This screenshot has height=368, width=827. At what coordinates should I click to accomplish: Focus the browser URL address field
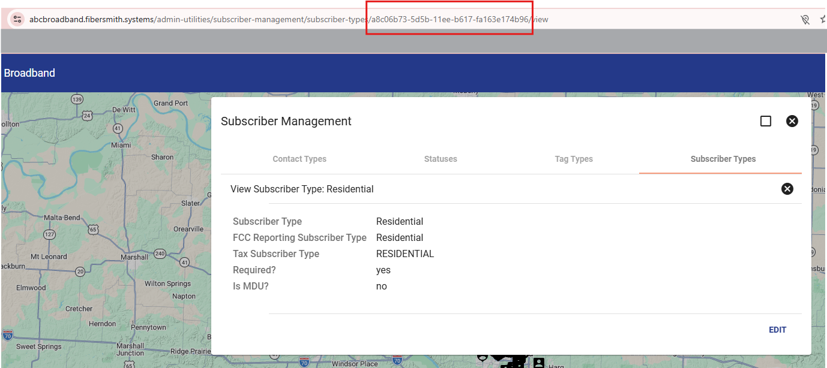tap(288, 19)
